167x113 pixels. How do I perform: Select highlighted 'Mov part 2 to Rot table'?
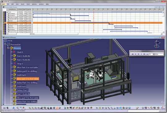pyautogui.click(x=28, y=79)
